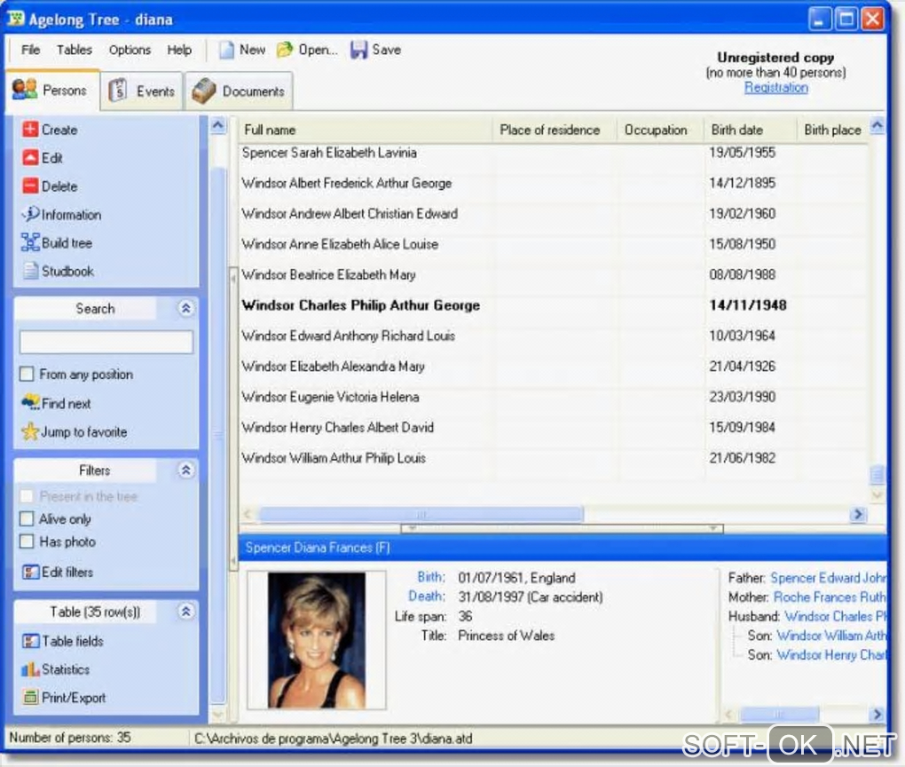Click the relatives pane scroll right arrow

[877, 714]
